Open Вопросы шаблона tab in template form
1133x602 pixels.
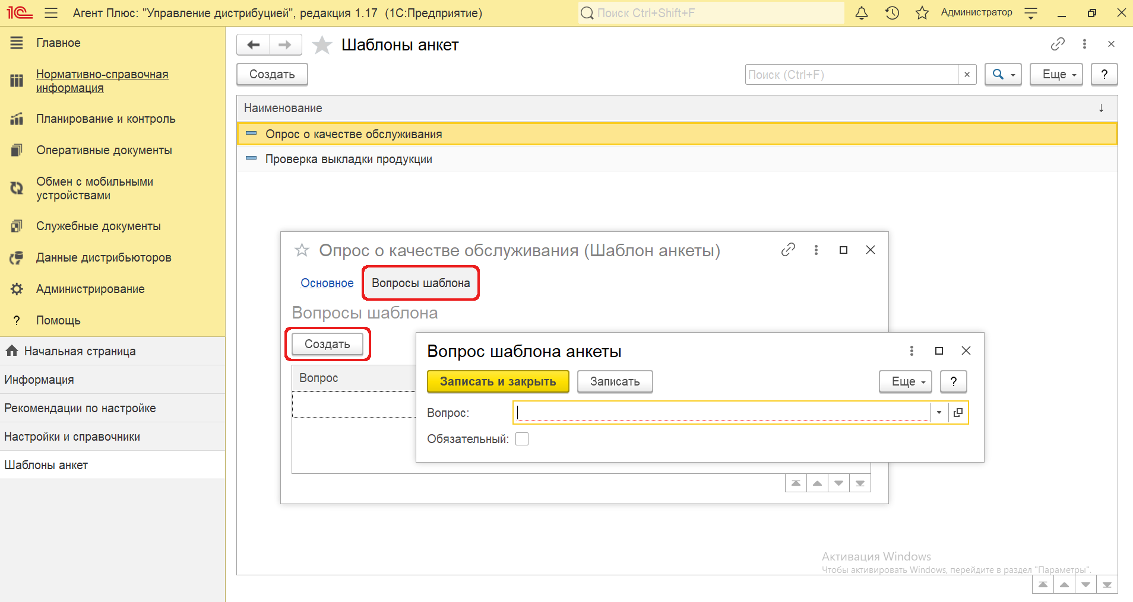click(x=420, y=283)
